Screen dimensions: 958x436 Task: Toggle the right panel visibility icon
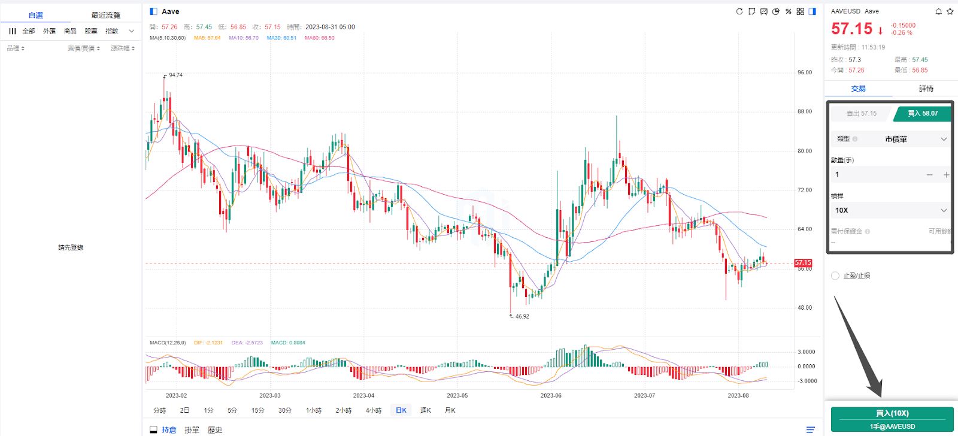pos(813,11)
